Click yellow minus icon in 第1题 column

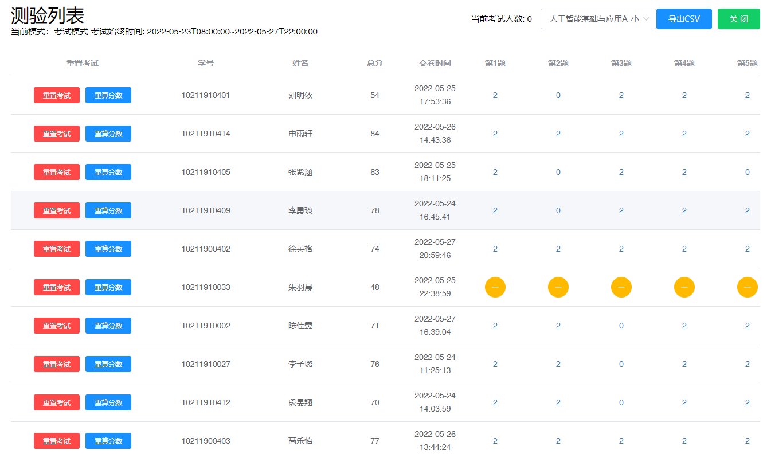495,287
